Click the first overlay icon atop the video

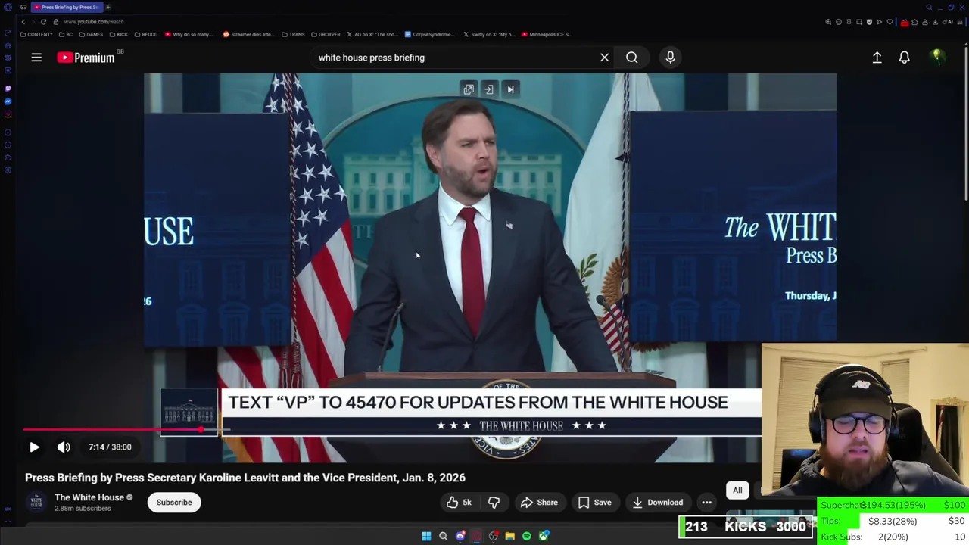[469, 89]
